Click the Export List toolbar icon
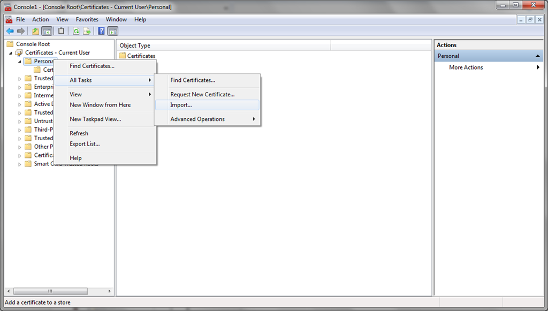 click(87, 31)
